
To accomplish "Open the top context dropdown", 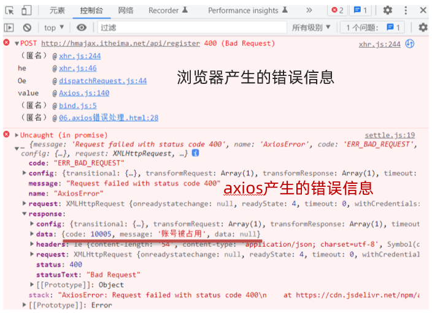I will (x=54, y=28).
